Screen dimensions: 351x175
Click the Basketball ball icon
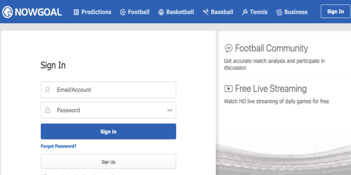(161, 12)
